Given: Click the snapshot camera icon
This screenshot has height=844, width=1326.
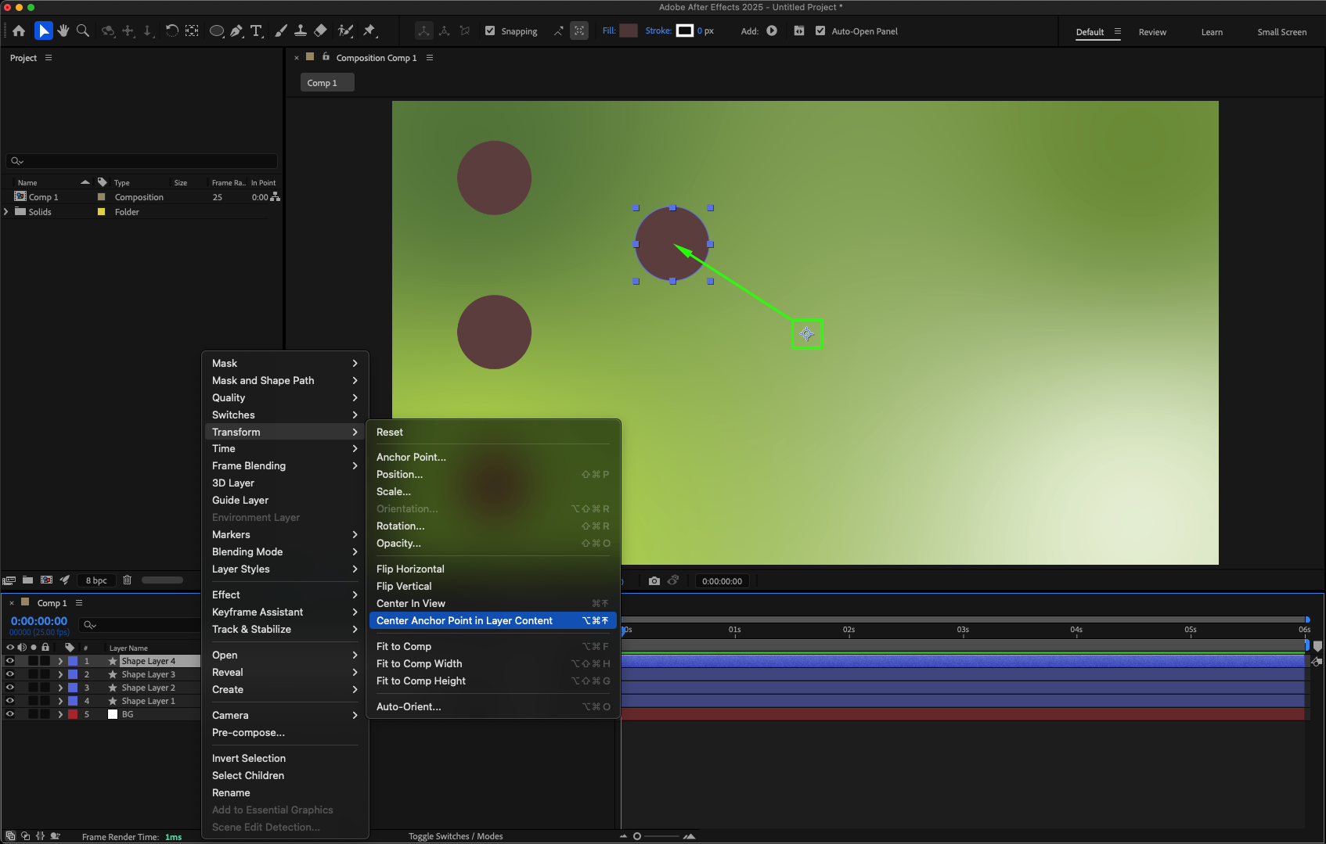Looking at the screenshot, I should (654, 581).
